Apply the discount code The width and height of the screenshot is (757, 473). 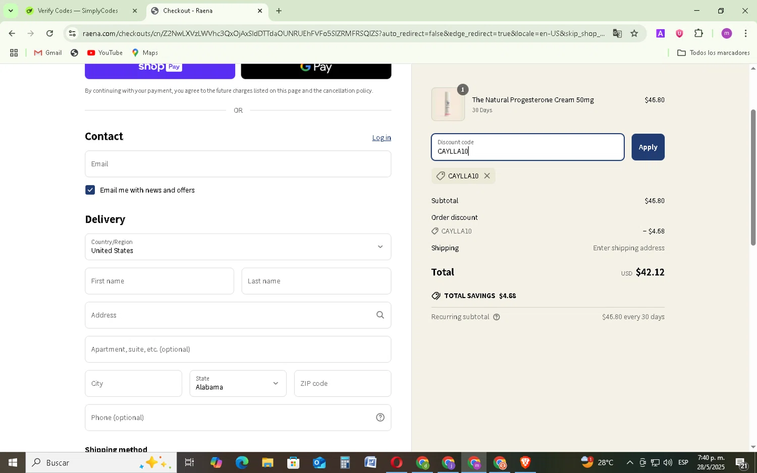point(647,147)
